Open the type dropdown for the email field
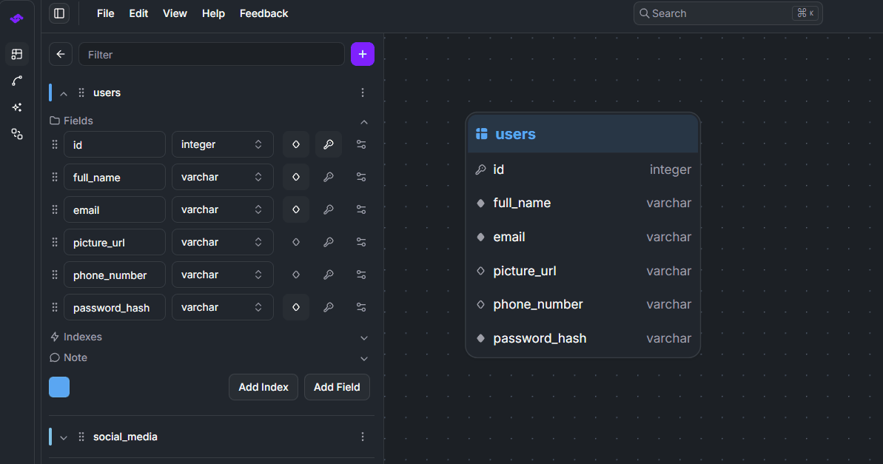883x464 pixels. [x=222, y=209]
